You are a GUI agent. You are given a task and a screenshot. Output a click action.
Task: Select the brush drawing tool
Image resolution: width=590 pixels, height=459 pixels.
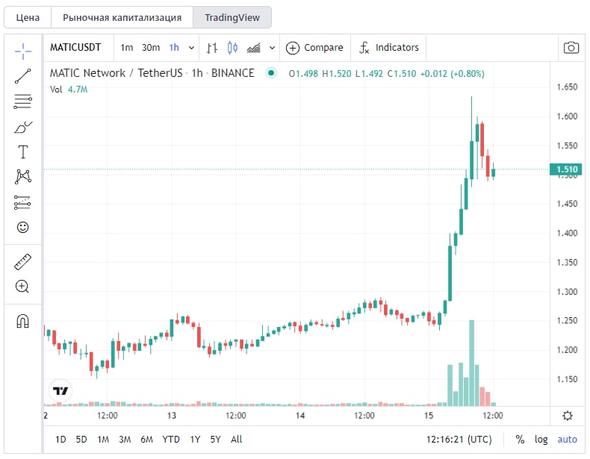click(x=23, y=127)
